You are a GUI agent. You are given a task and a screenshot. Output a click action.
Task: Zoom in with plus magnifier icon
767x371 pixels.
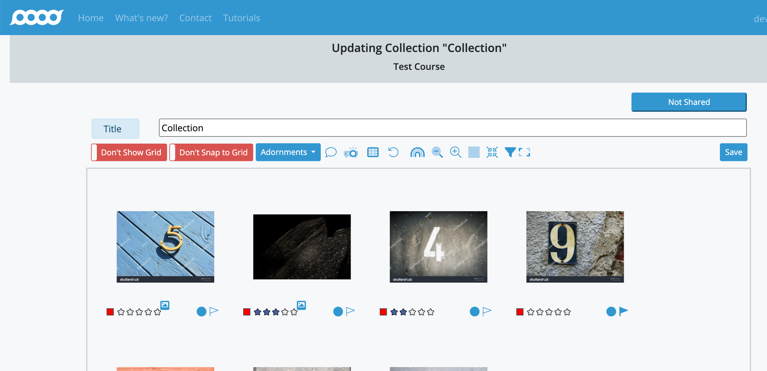coord(456,152)
